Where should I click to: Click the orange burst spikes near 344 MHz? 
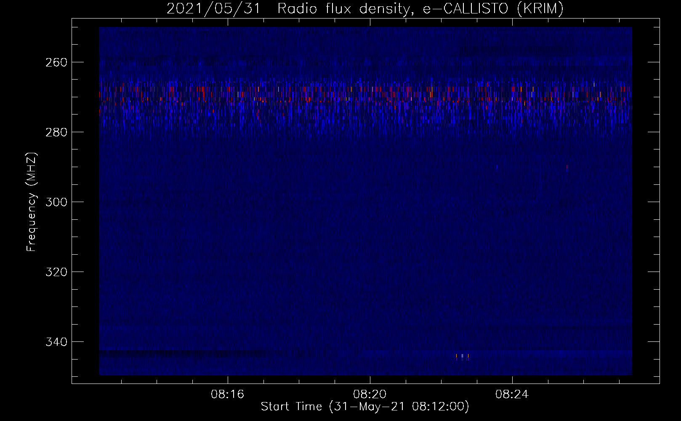pos(462,357)
